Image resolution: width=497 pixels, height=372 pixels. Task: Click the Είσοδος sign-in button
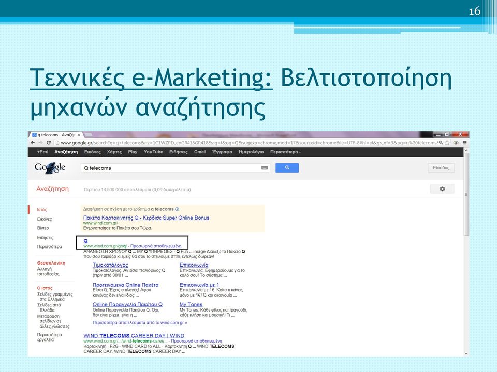[x=441, y=167]
